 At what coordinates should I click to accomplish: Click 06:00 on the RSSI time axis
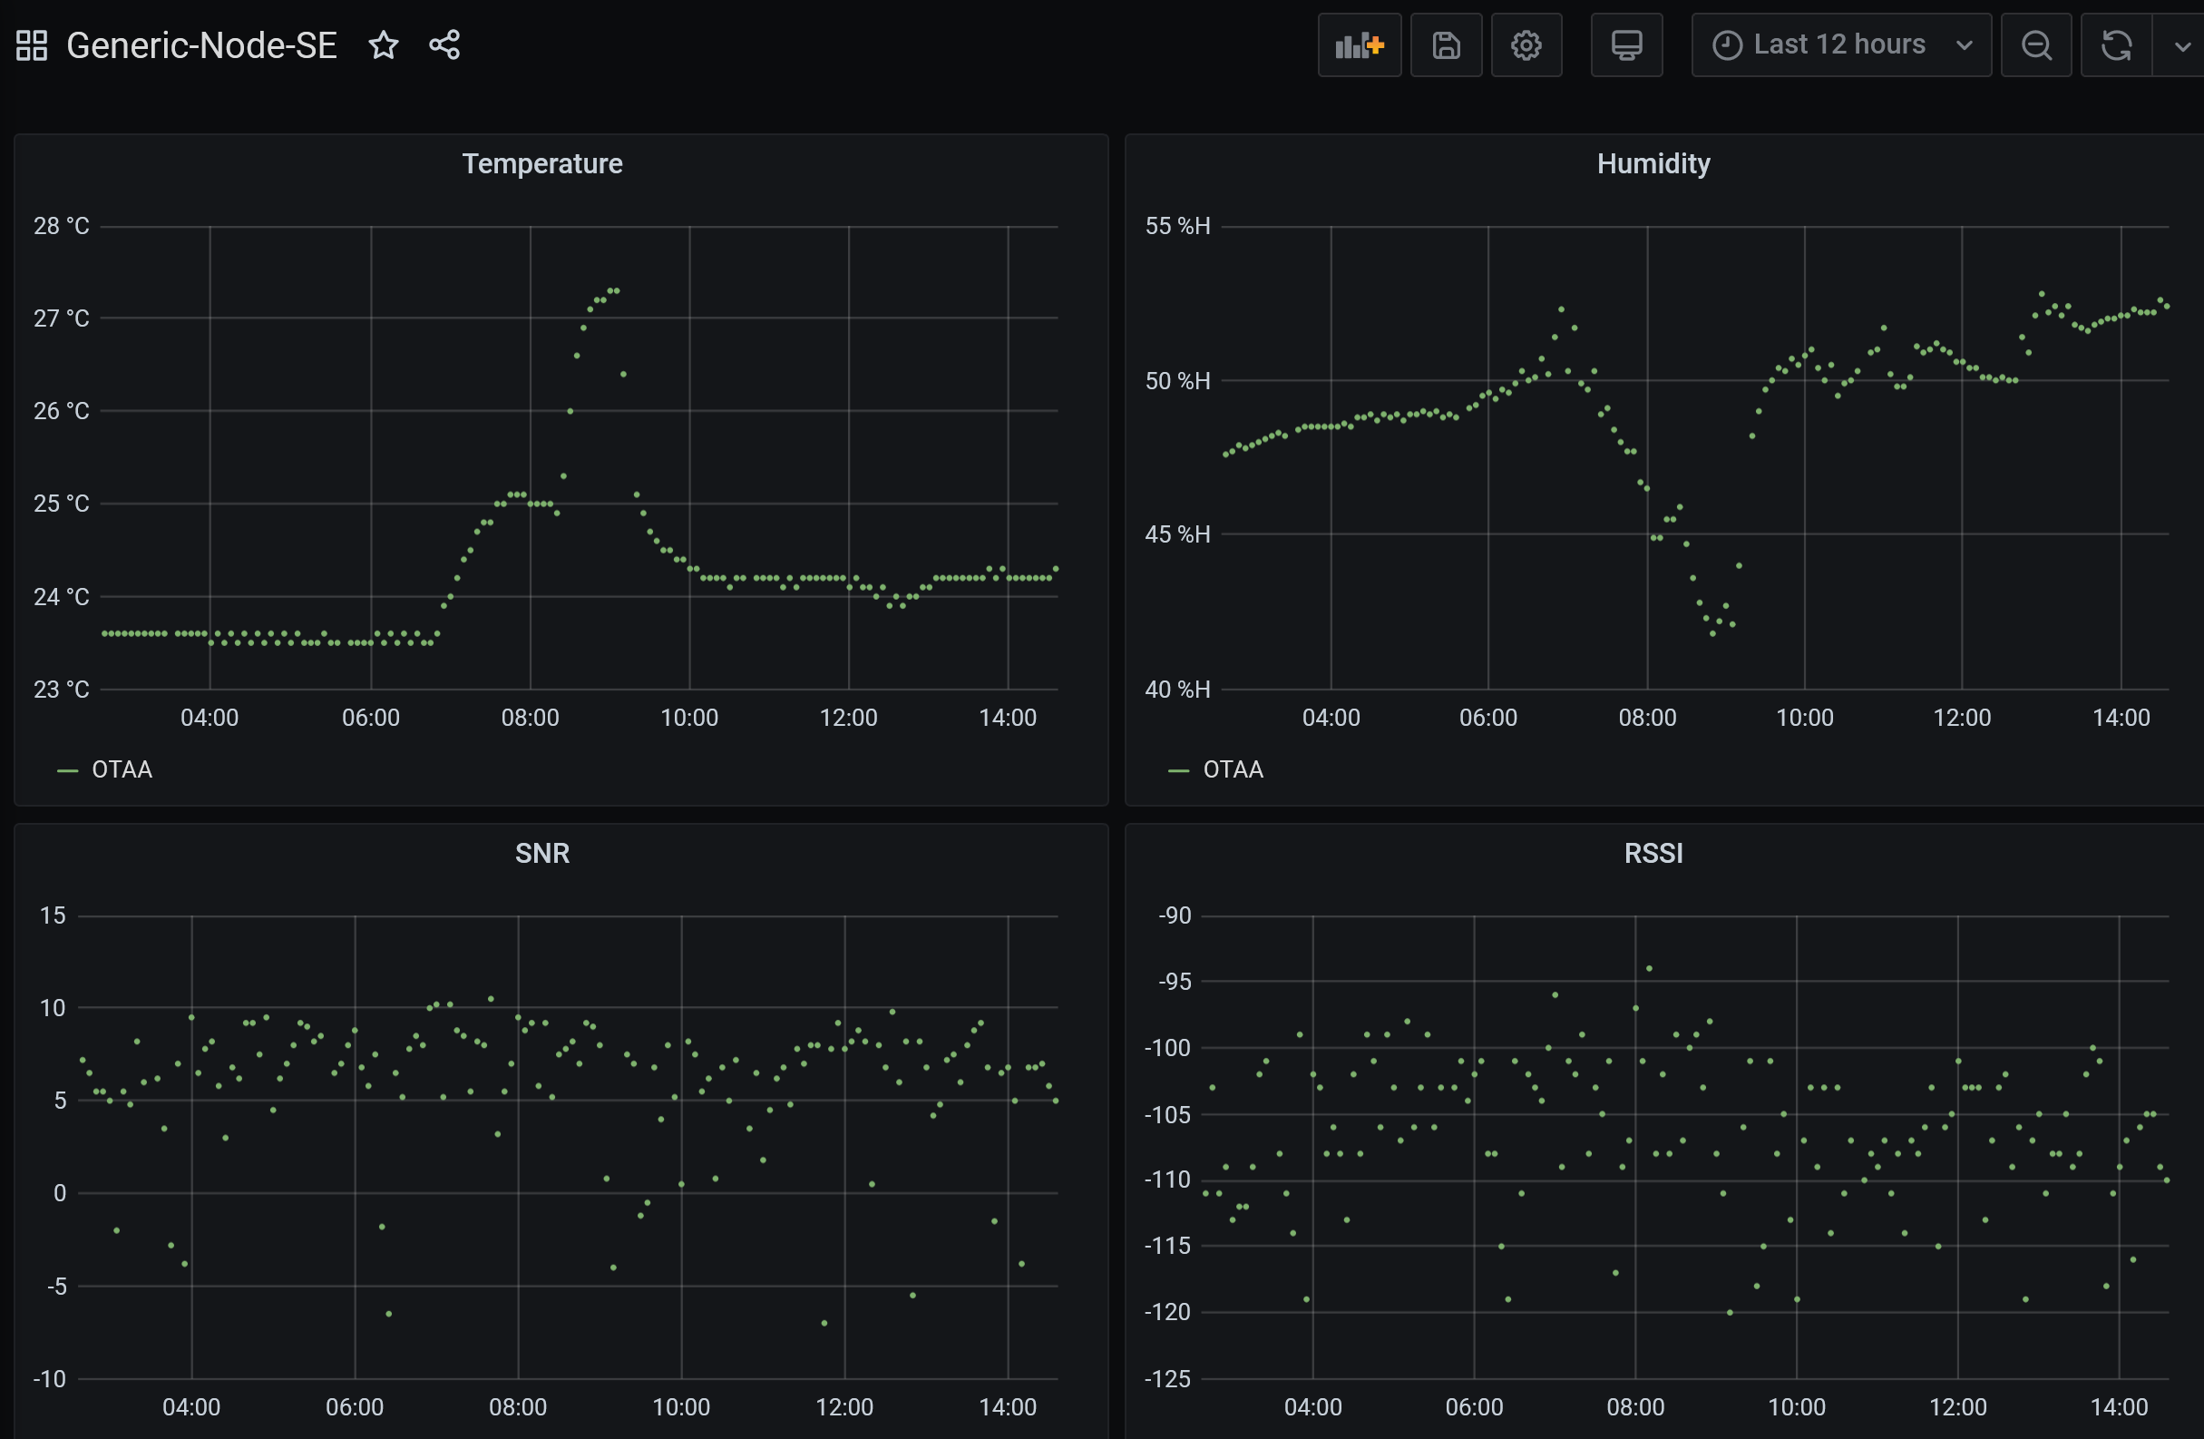(x=1473, y=1407)
